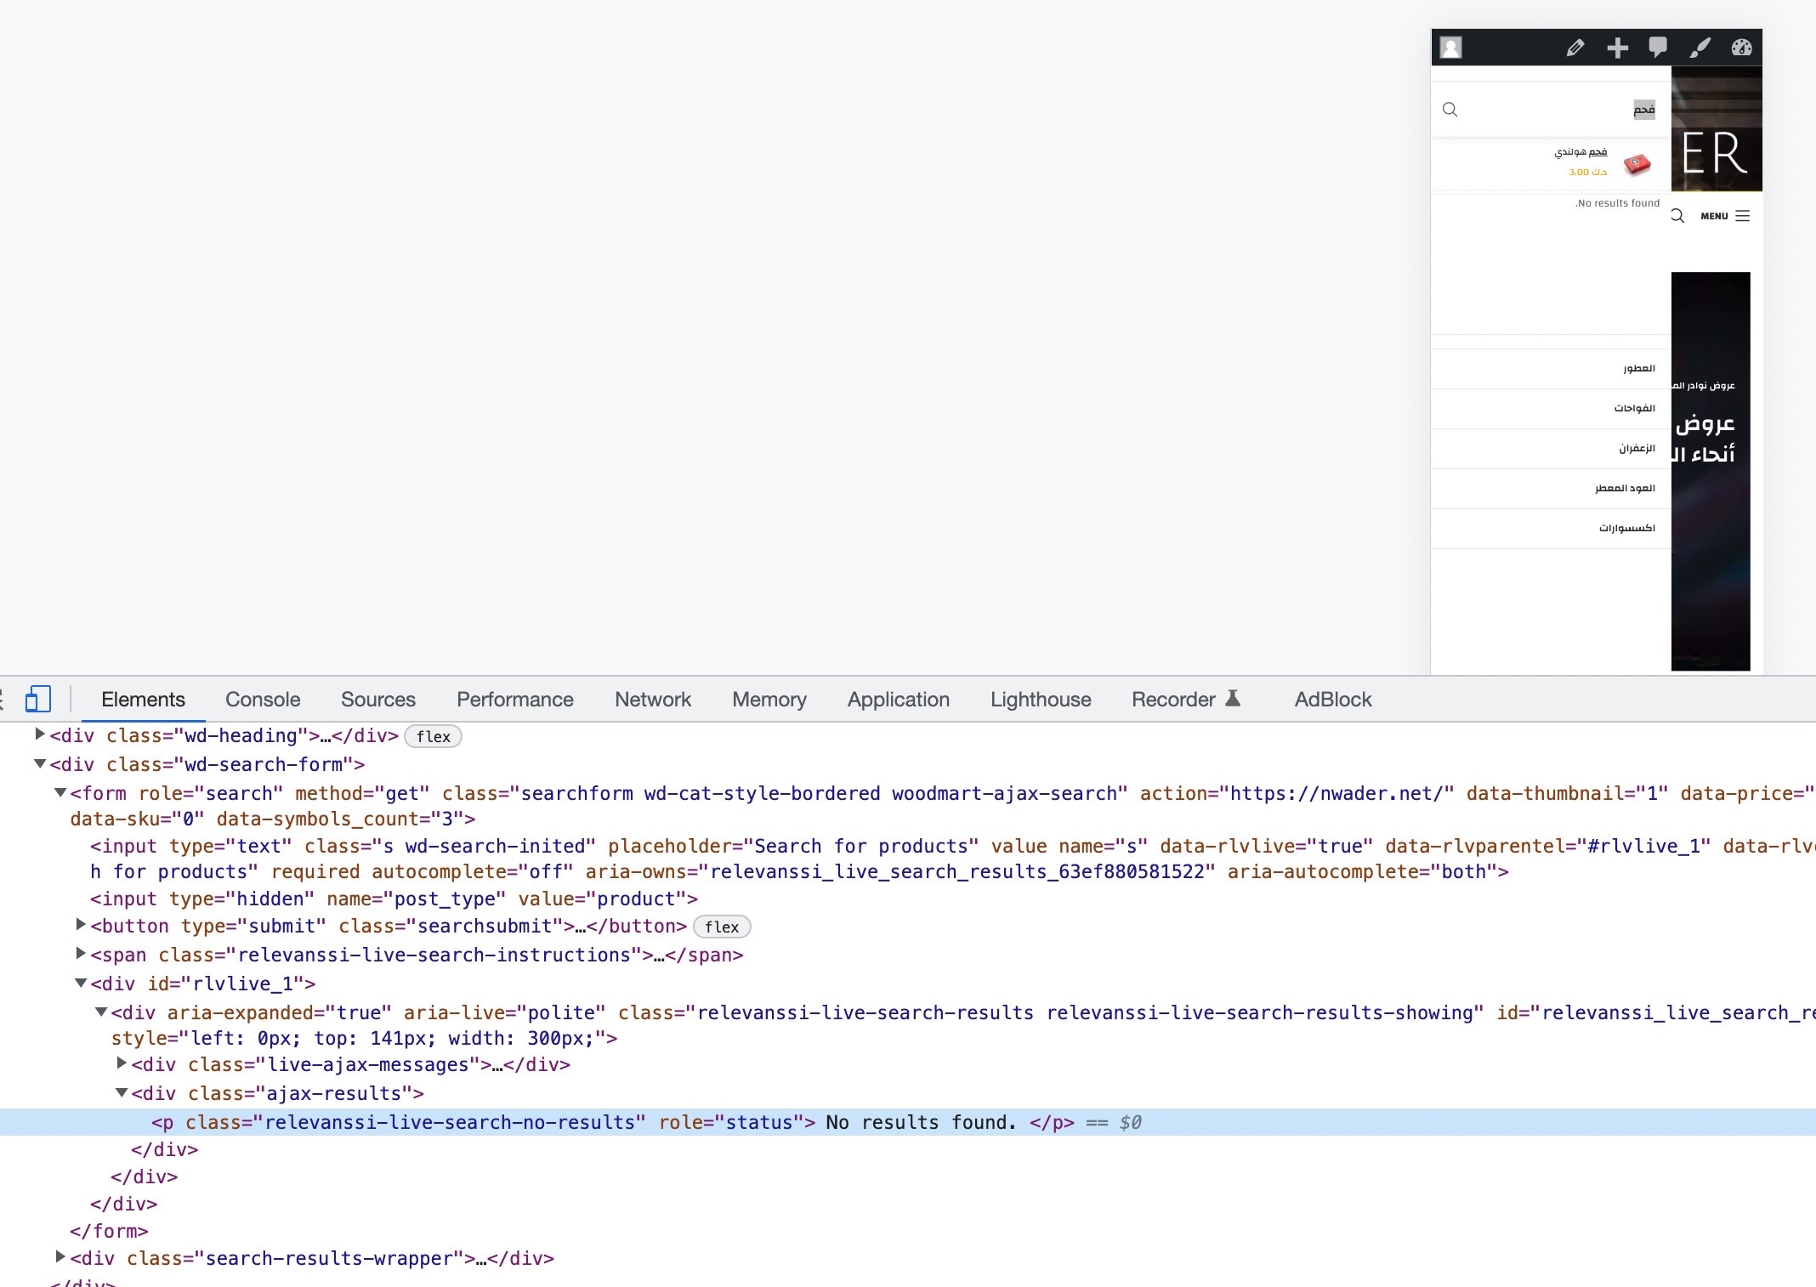Expand the wd-heading div node

39,734
